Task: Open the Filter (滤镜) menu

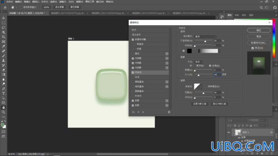Action: [63, 2]
